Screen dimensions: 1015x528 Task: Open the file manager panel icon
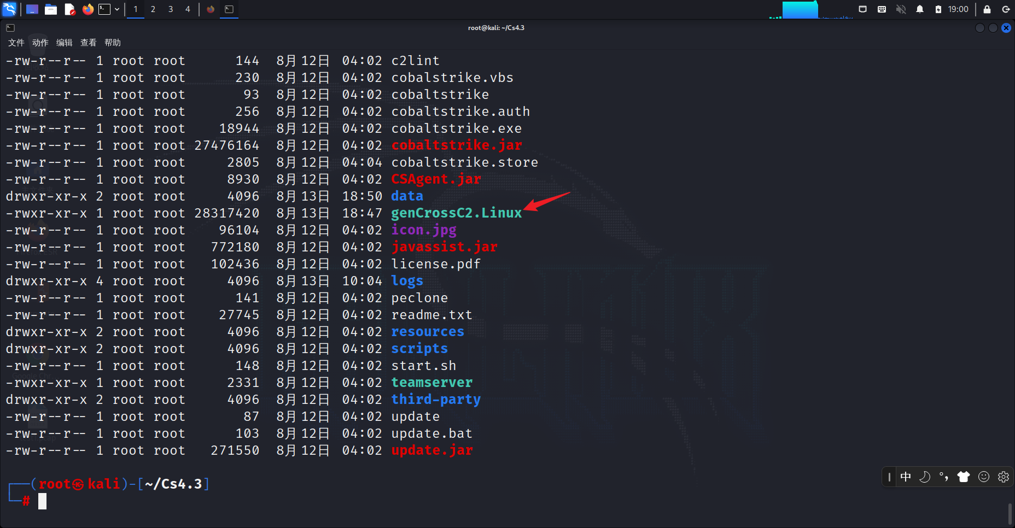tap(51, 9)
